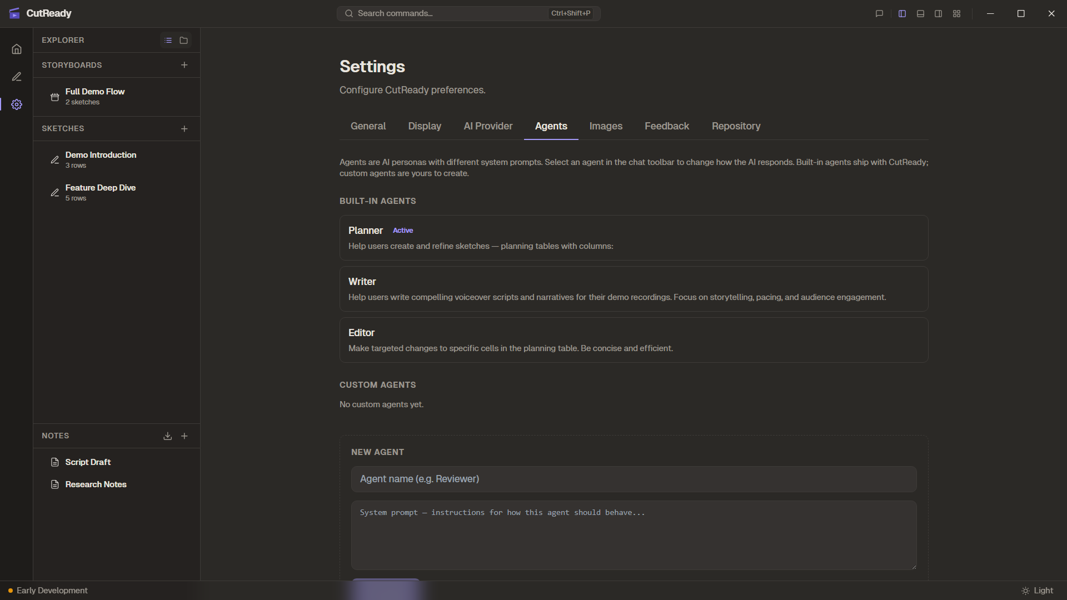Switch Explorer to folder view

coord(184,40)
